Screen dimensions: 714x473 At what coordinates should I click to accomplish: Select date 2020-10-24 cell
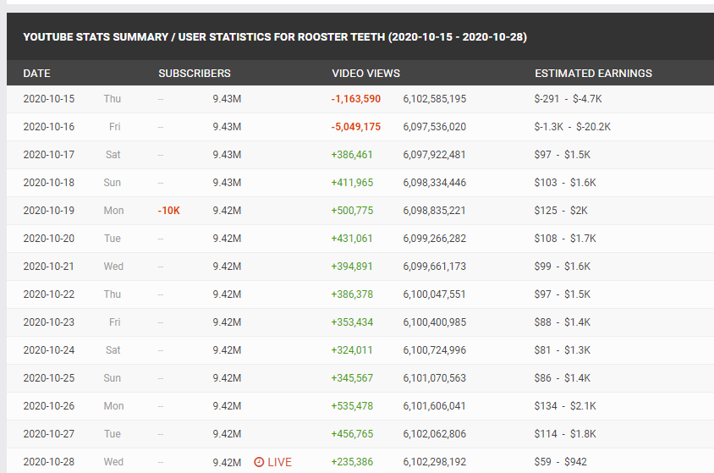coord(49,350)
